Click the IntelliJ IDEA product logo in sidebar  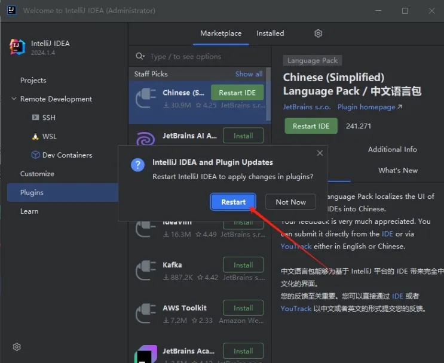click(x=17, y=47)
